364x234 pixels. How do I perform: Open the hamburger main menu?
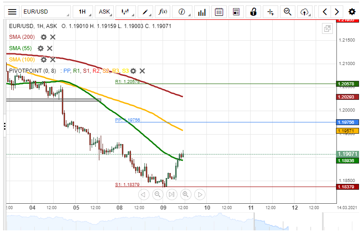(x=12, y=12)
